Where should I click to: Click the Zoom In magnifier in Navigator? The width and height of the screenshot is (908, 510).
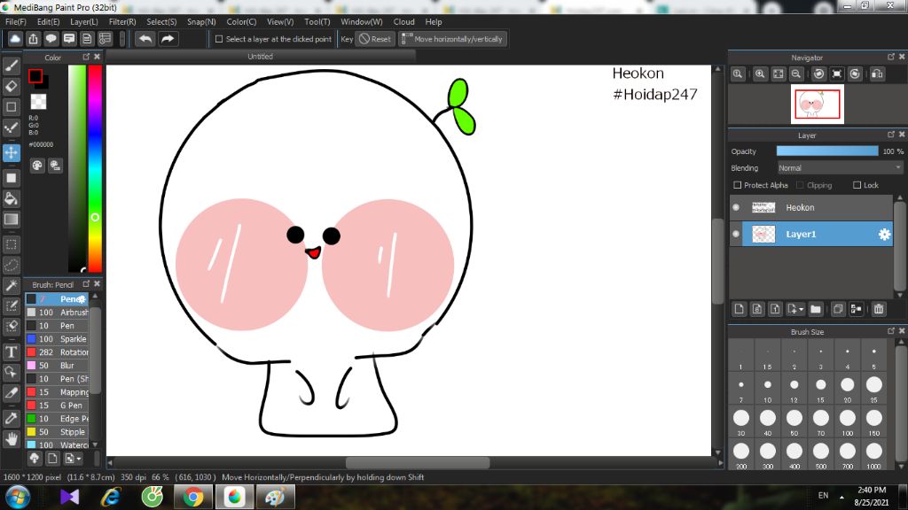[x=760, y=74]
